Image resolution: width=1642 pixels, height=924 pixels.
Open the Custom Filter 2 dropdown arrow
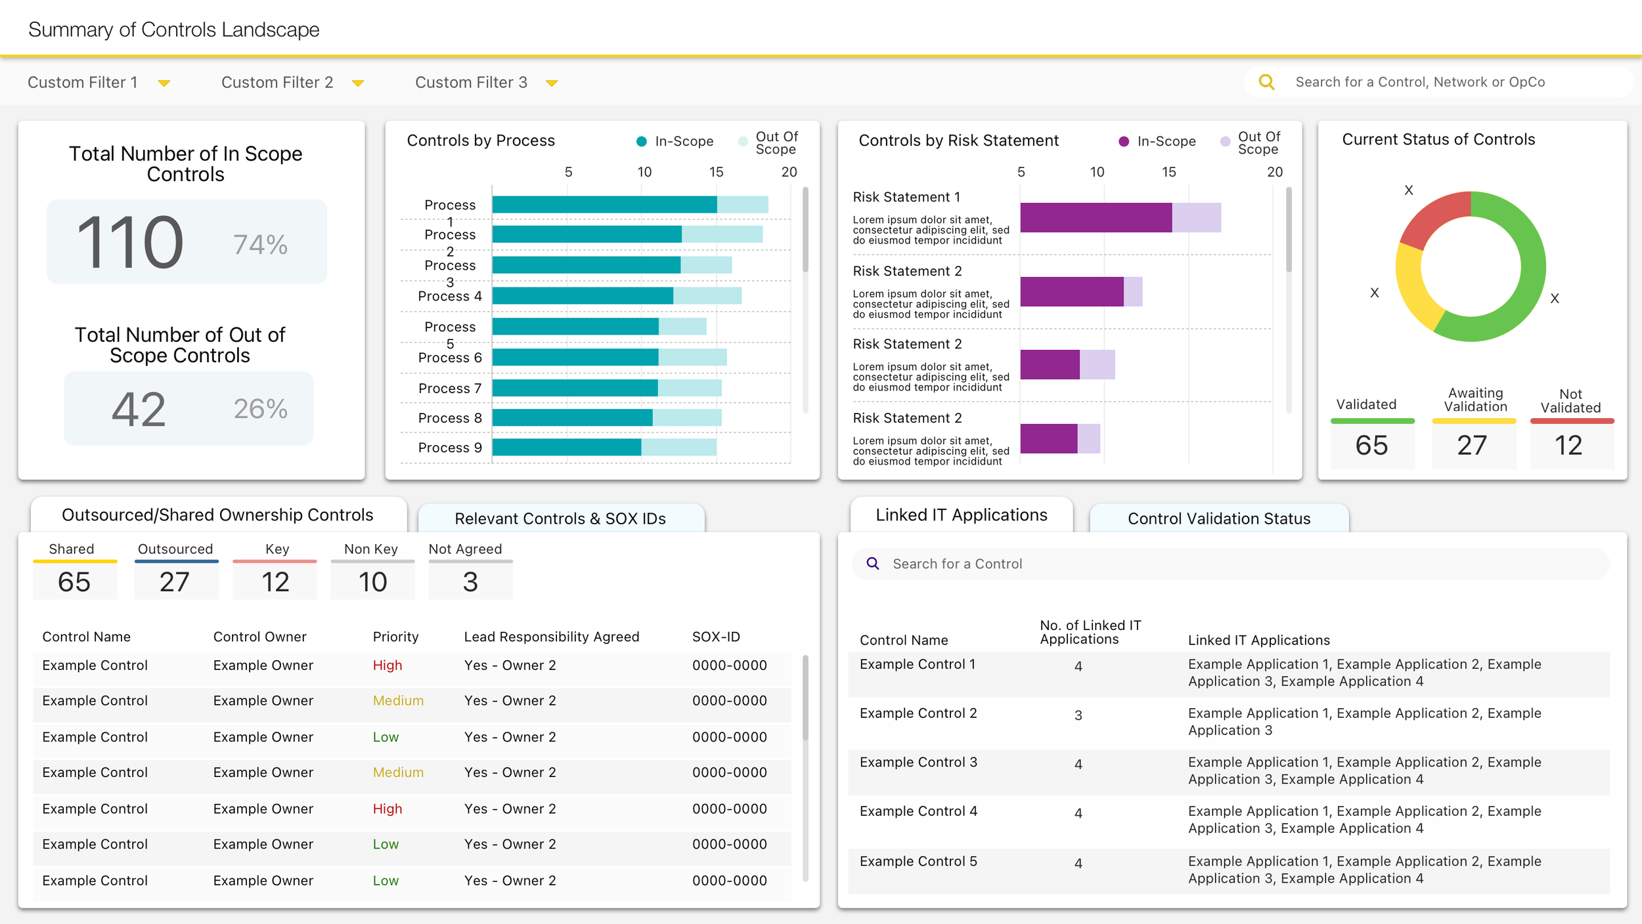(x=358, y=83)
